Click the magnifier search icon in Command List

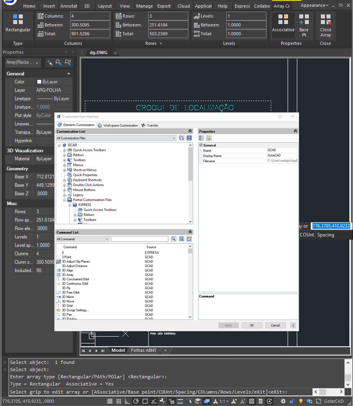(x=174, y=239)
